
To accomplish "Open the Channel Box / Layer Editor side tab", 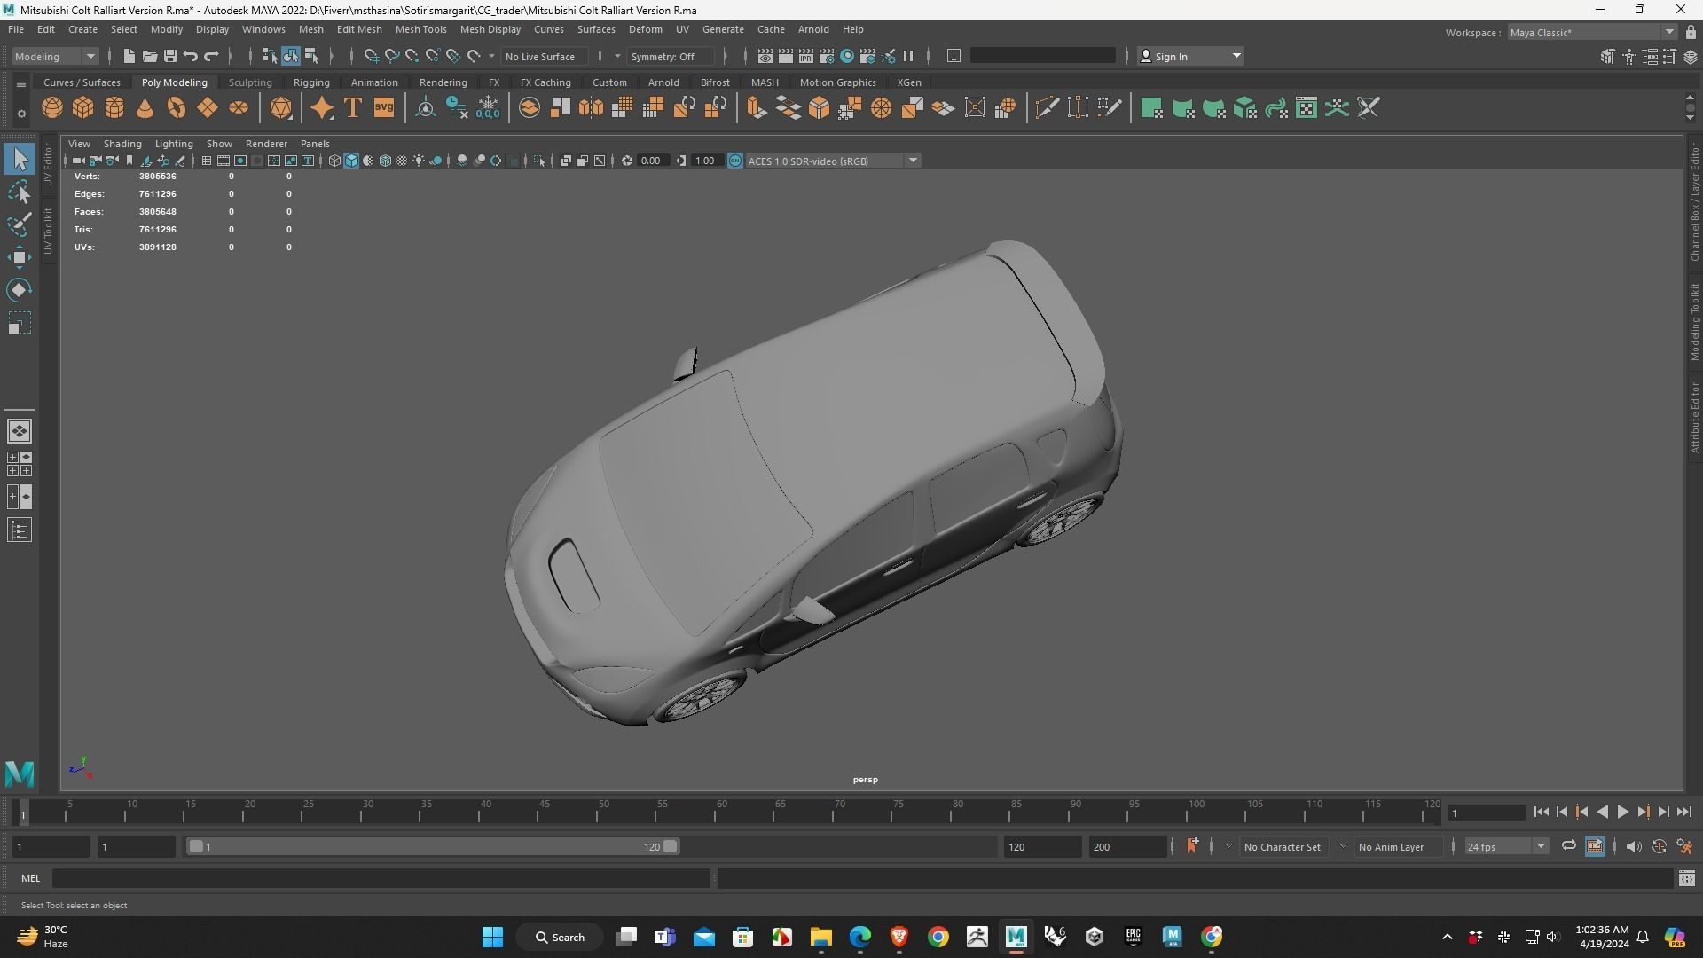I will tap(1693, 201).
